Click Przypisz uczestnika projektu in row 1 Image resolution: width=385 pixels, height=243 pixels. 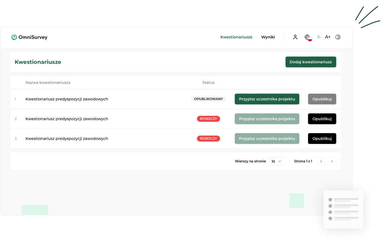(x=267, y=99)
